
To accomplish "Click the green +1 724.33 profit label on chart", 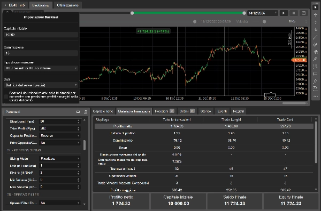I will (153, 31).
